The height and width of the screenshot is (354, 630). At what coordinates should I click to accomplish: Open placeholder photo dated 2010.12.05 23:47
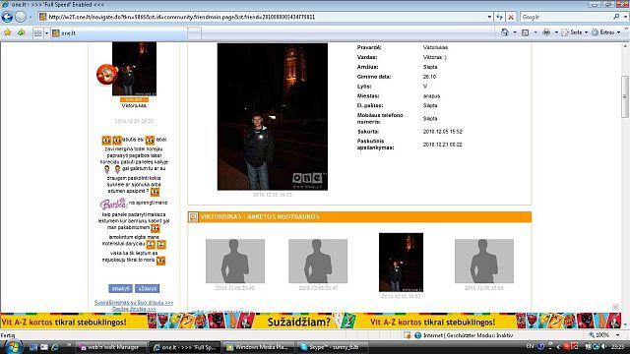click(318, 261)
